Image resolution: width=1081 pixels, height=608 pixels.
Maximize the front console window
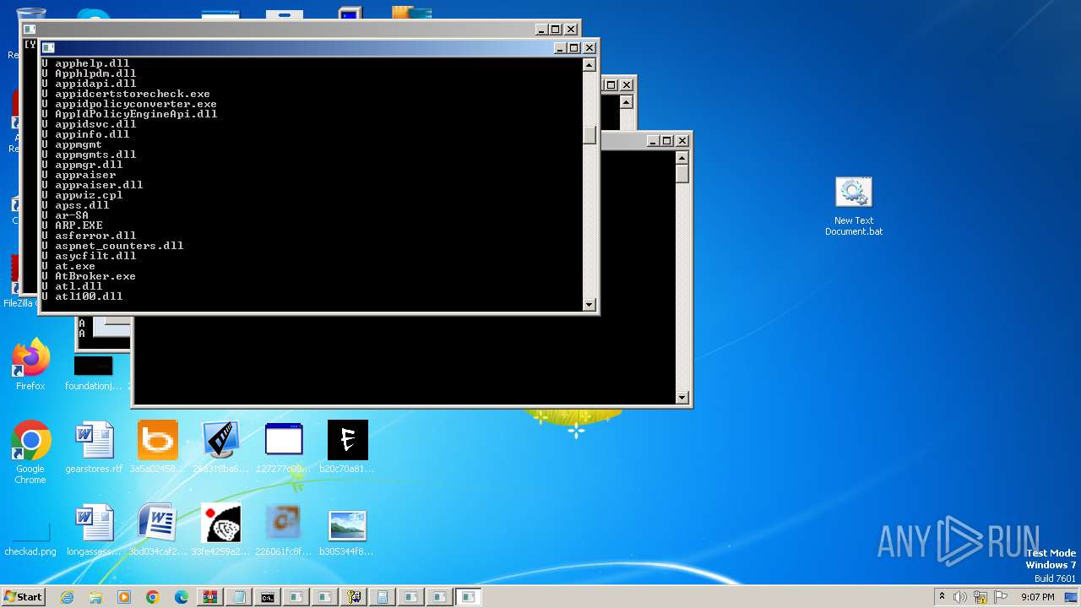573,48
